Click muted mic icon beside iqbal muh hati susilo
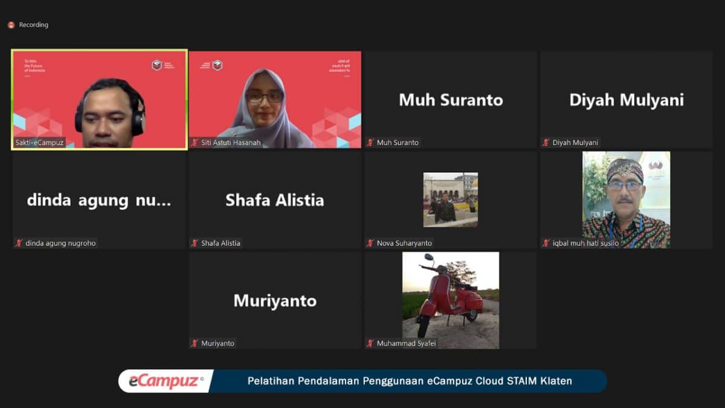Image resolution: width=725 pixels, height=408 pixels. 546,243
